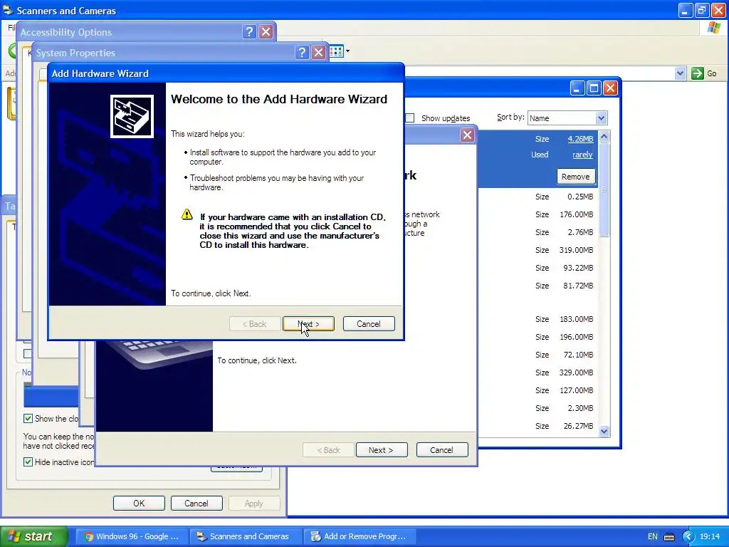
Task: Expand hidden tray icons arrow
Action: (688, 537)
